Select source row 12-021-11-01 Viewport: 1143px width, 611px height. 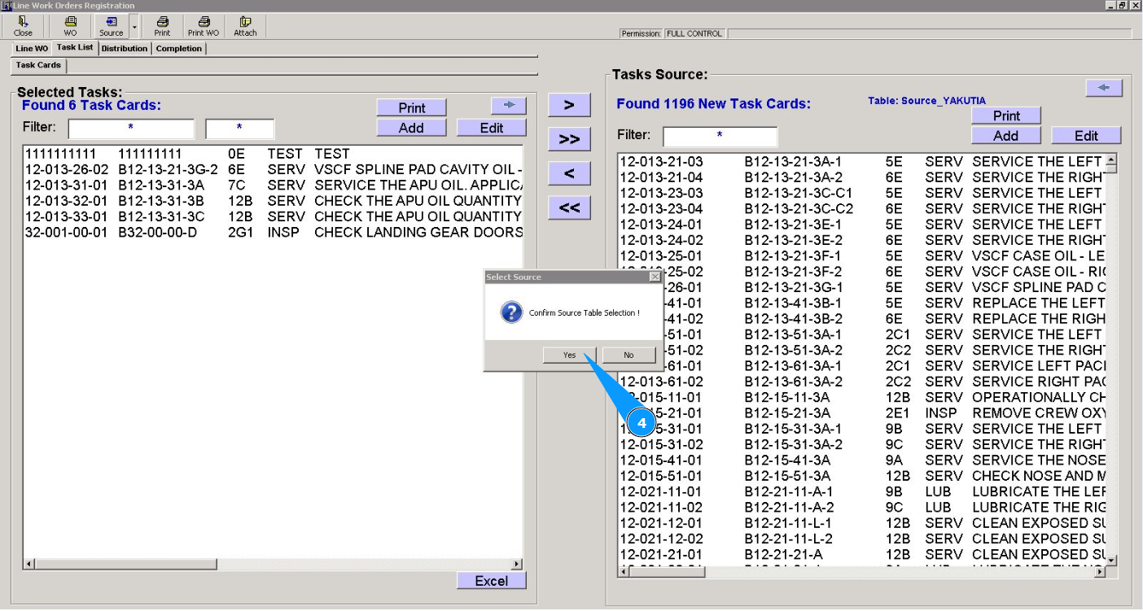point(861,491)
